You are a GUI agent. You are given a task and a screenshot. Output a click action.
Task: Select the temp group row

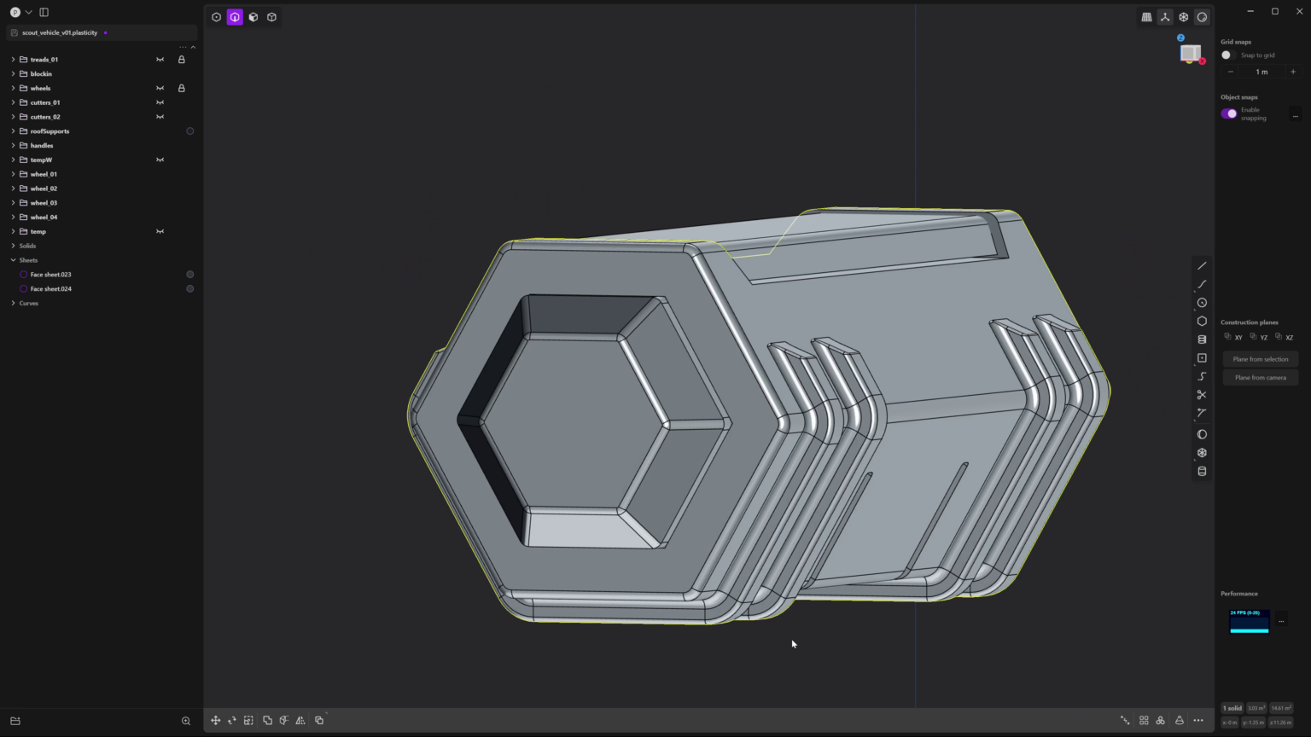coord(38,231)
